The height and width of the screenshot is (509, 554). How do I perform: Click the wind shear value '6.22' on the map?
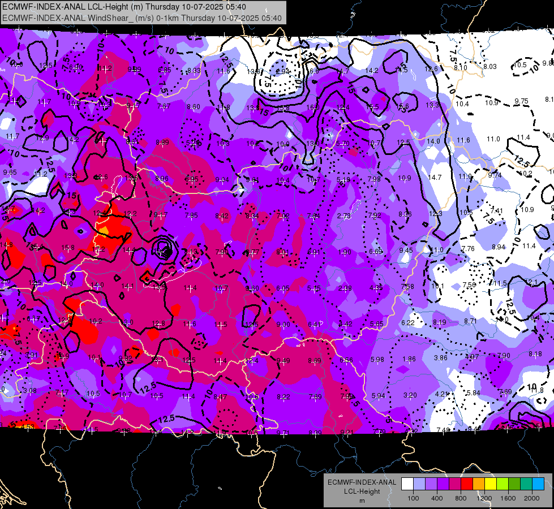(x=408, y=323)
